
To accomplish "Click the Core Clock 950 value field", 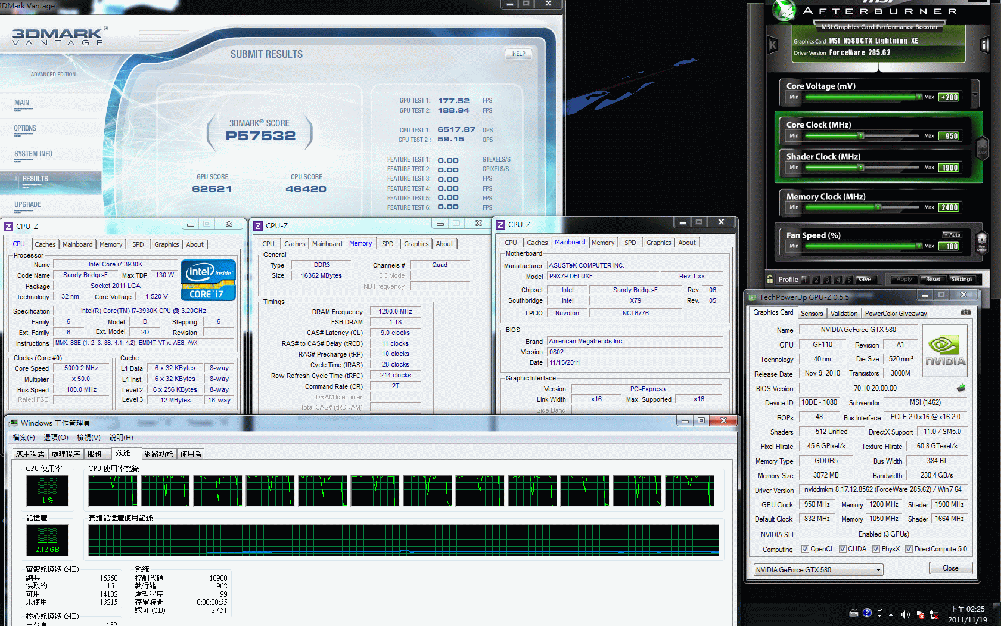I will pyautogui.click(x=949, y=136).
